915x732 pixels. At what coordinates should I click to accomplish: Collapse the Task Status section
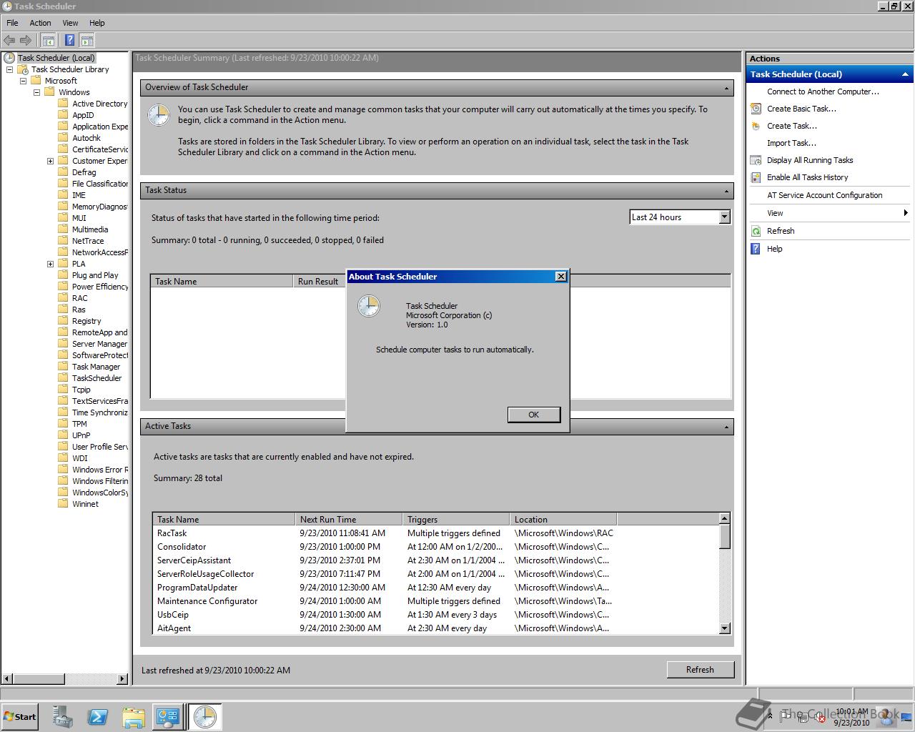coord(726,191)
